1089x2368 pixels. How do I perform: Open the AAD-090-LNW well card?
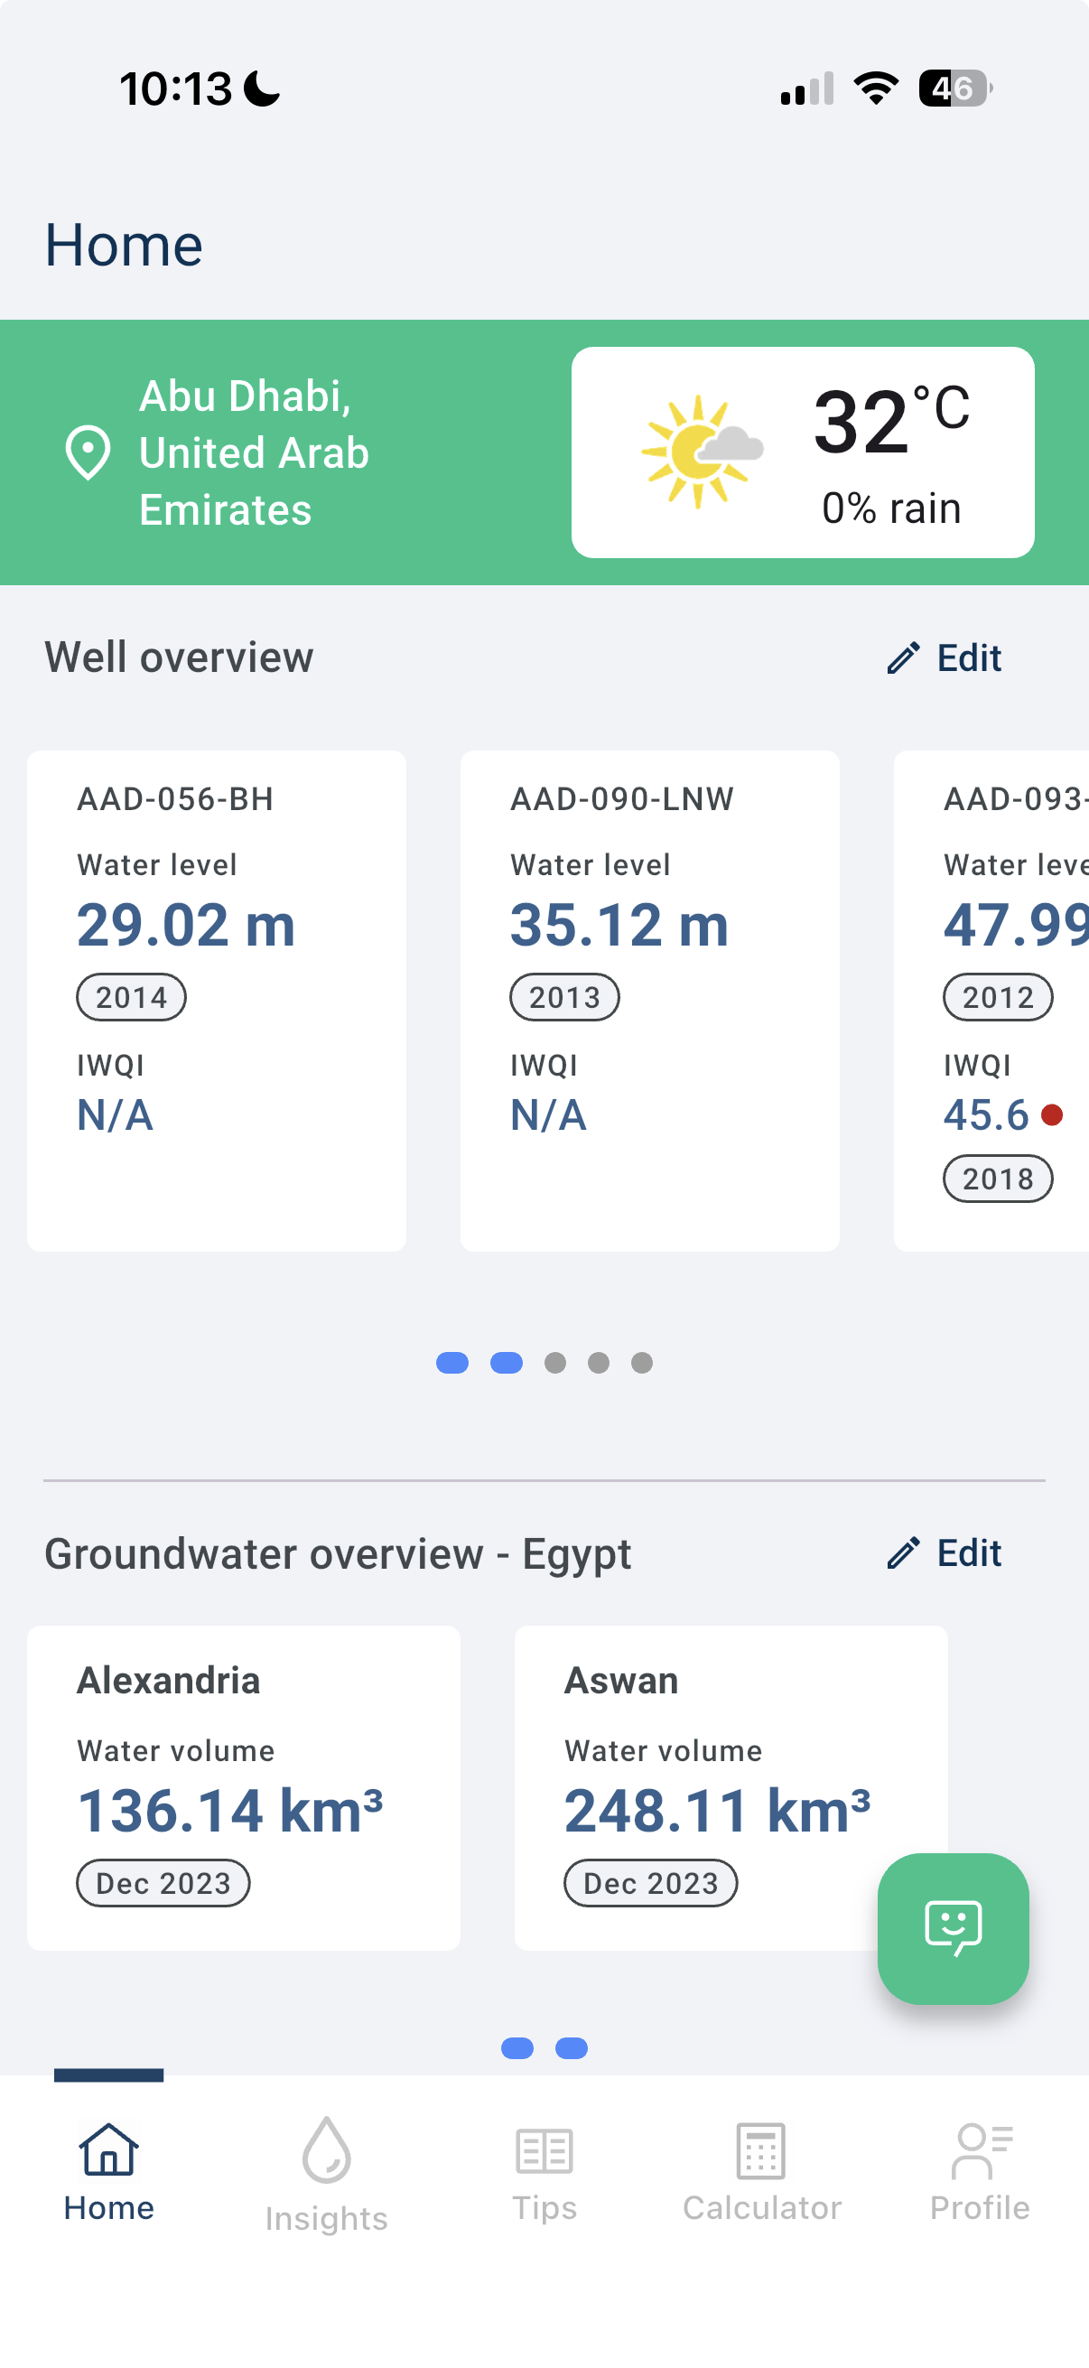[650, 1000]
